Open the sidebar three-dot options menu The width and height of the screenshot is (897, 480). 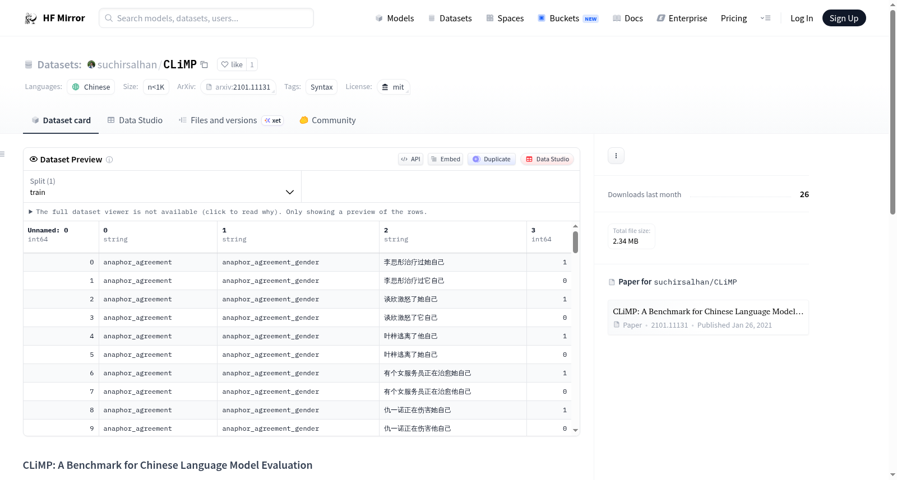pos(616,156)
